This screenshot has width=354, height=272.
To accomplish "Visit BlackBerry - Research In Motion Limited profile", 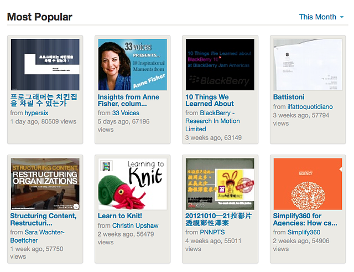I will click(212, 121).
